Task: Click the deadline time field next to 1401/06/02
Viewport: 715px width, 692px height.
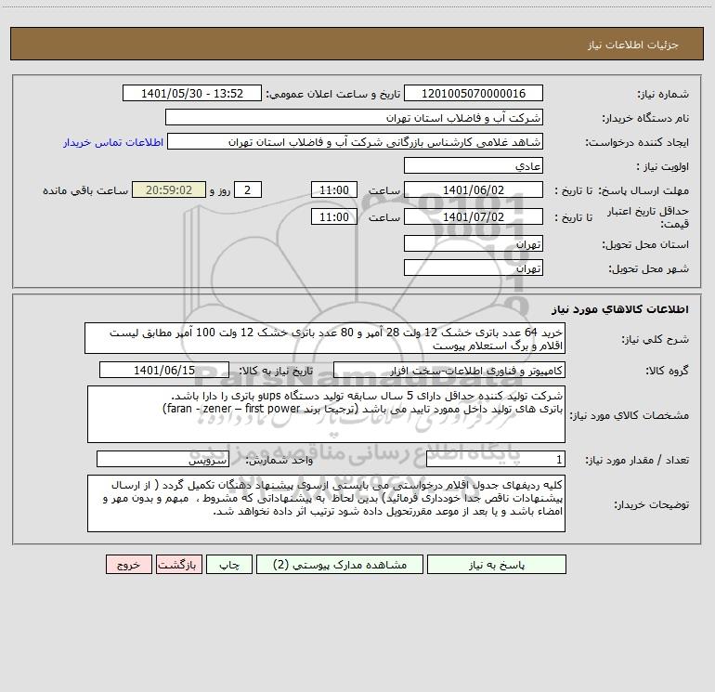Action: (333, 189)
